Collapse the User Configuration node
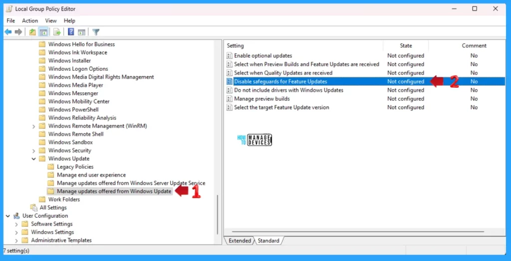Screen dimensions: 511x261 (8, 216)
